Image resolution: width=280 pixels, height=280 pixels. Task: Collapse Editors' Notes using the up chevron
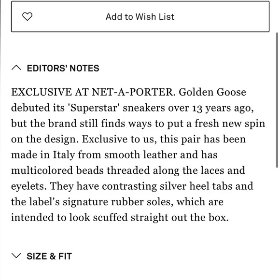point(16,68)
